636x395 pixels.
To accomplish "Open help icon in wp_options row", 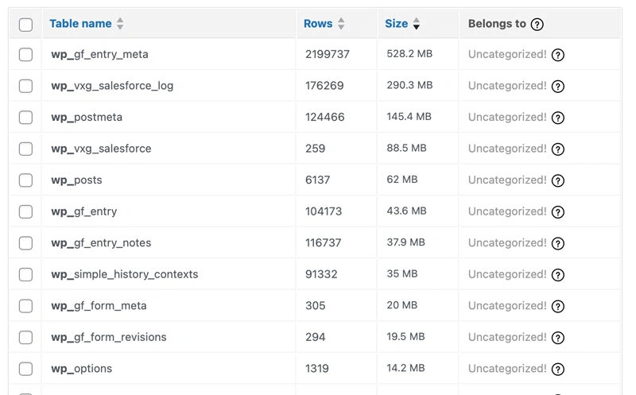I will [558, 369].
